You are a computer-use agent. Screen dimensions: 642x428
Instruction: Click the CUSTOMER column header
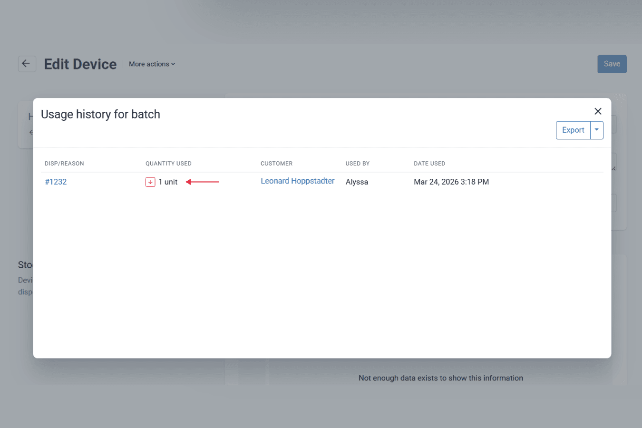276,164
